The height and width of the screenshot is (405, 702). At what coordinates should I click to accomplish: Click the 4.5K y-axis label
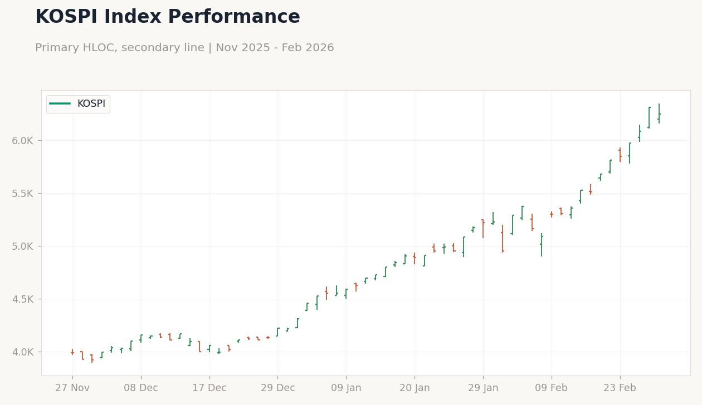[23, 299]
